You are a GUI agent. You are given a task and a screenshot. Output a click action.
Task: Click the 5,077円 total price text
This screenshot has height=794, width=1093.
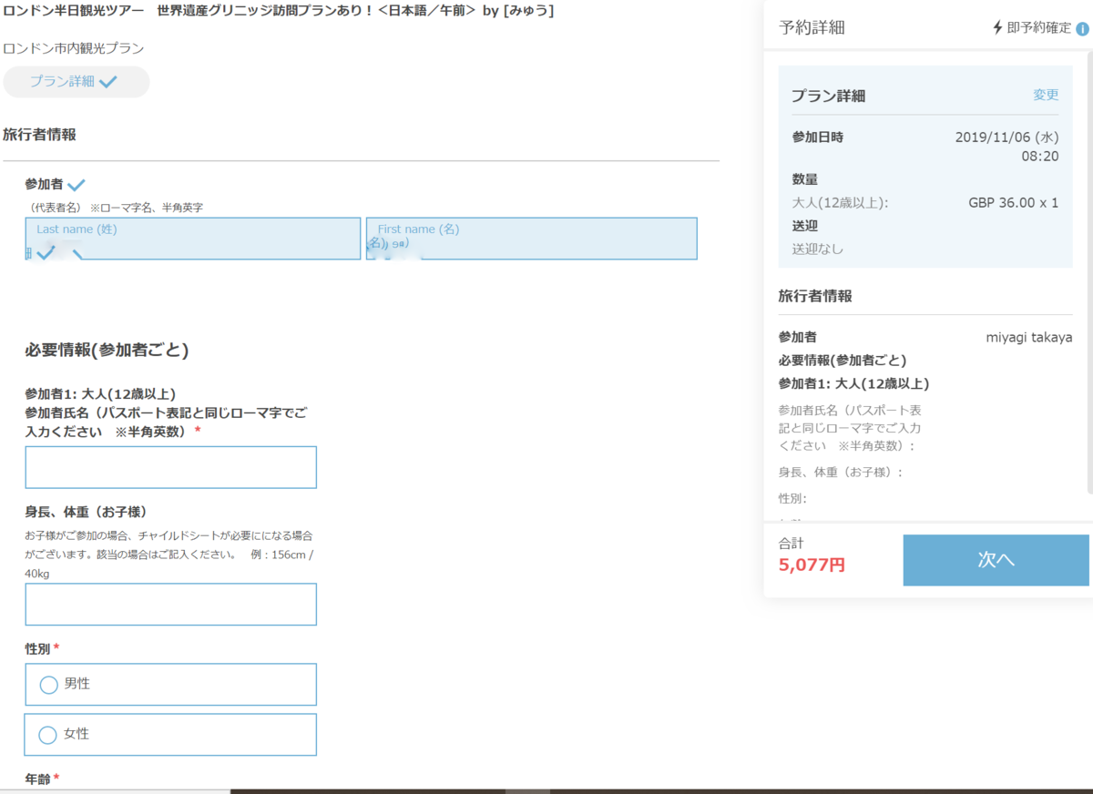coord(812,564)
